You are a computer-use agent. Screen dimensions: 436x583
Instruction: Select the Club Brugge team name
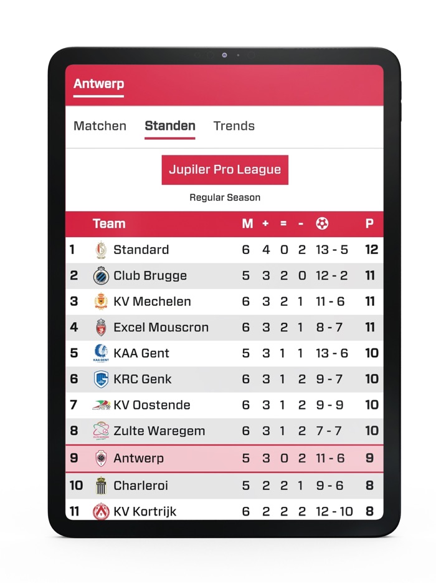point(149,276)
